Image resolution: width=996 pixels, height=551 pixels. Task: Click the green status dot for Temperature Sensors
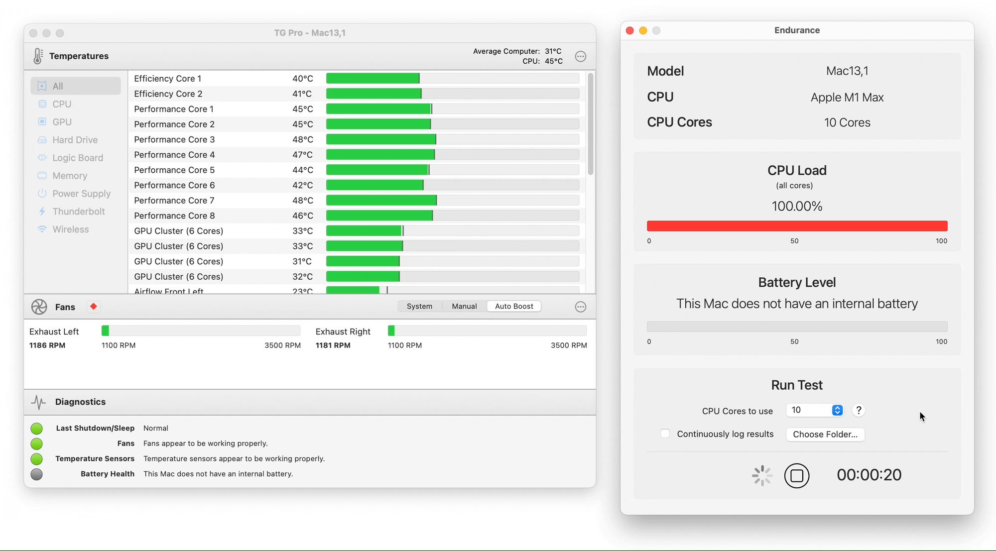click(36, 458)
